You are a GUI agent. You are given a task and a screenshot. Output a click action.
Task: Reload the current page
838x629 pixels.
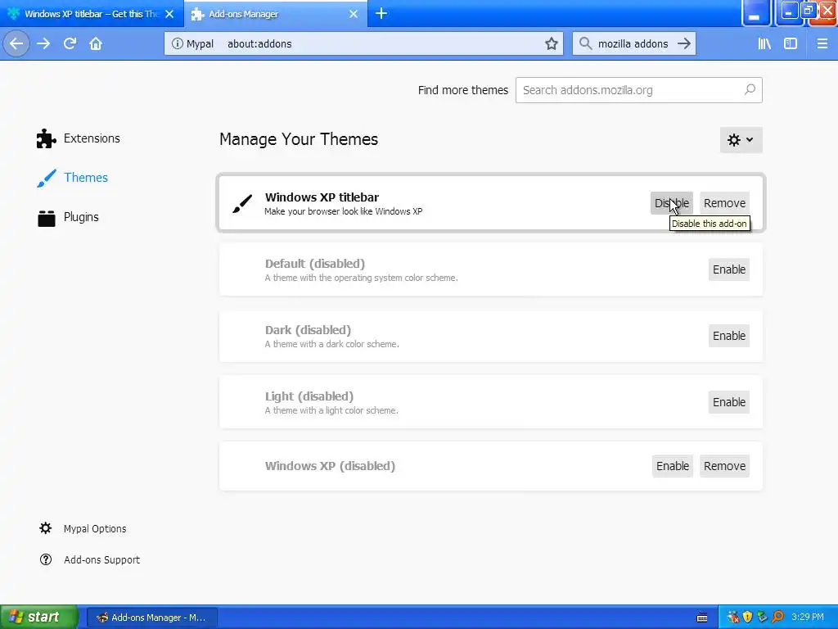pos(70,43)
